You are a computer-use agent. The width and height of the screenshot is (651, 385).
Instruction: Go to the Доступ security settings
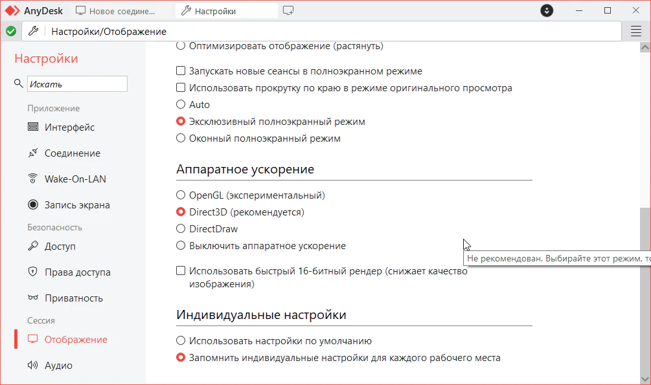60,247
